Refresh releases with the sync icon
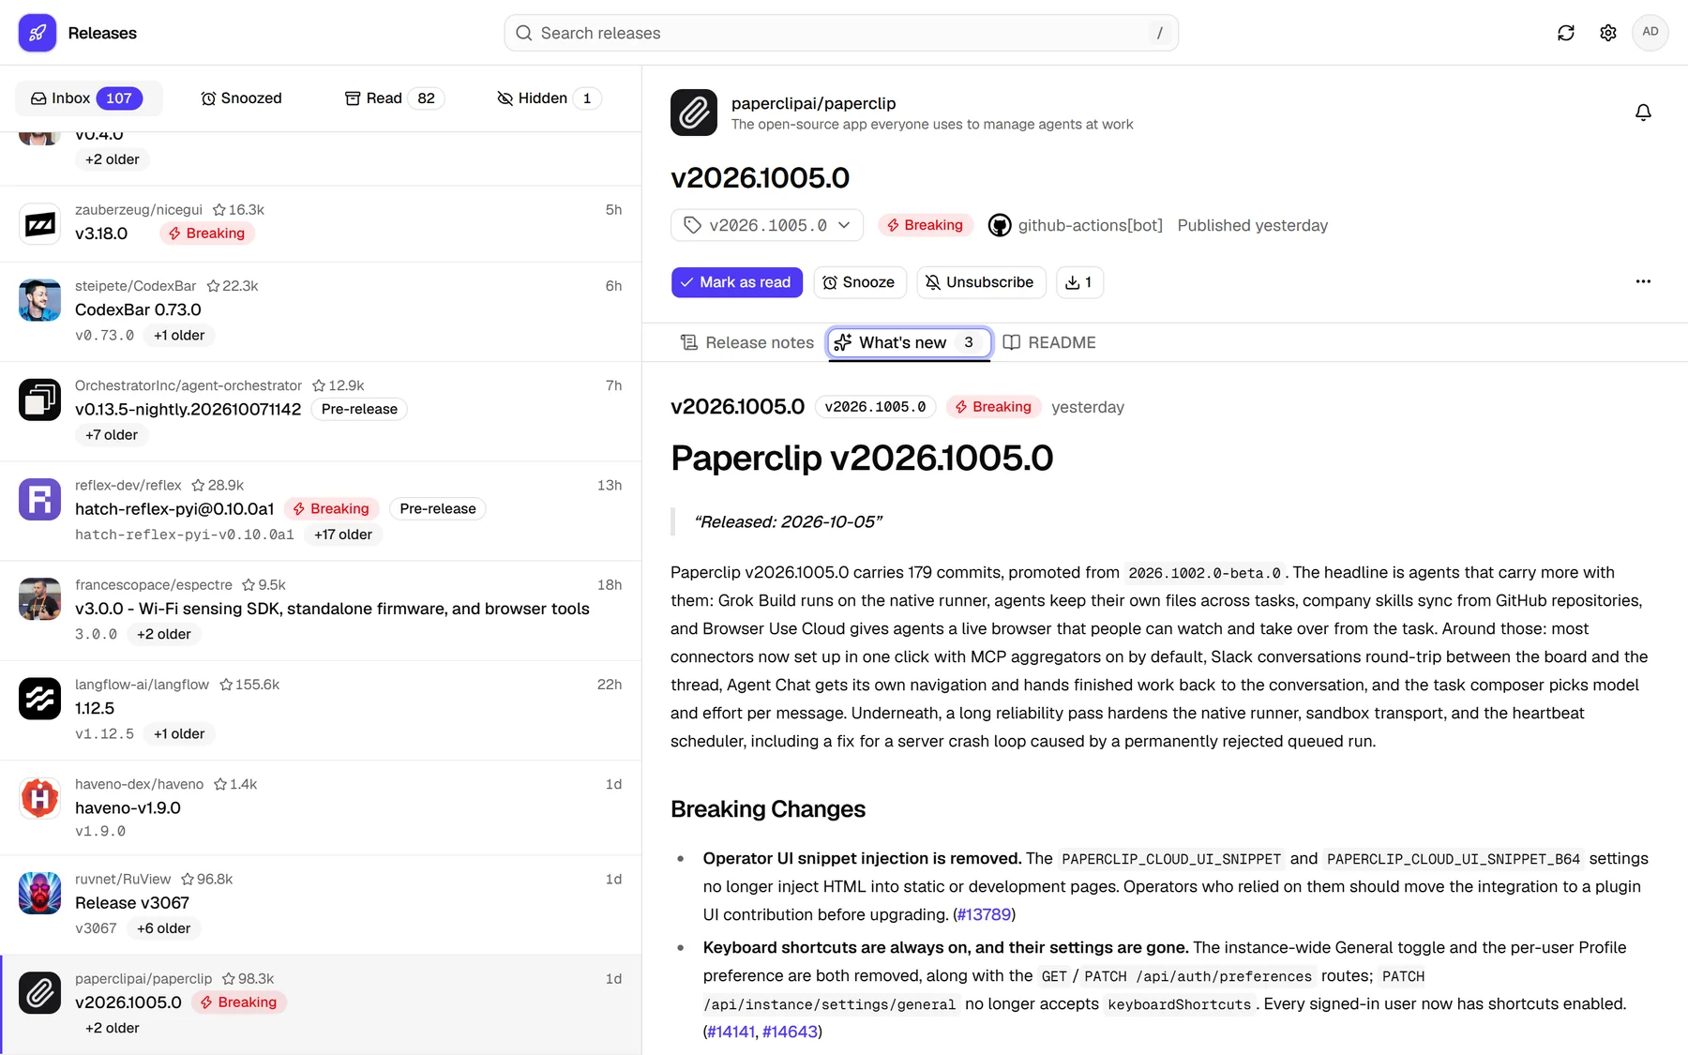The width and height of the screenshot is (1688, 1055). (1566, 33)
